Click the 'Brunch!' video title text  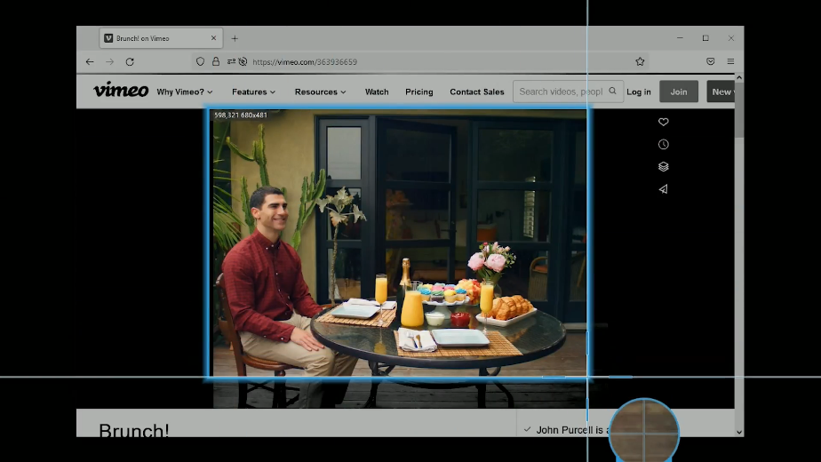pos(134,430)
